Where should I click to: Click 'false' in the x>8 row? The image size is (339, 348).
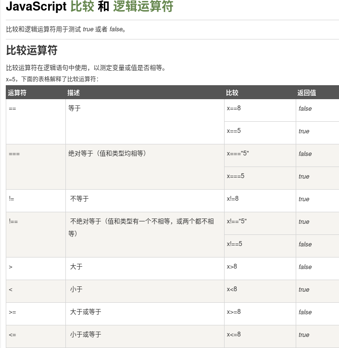pyautogui.click(x=305, y=267)
